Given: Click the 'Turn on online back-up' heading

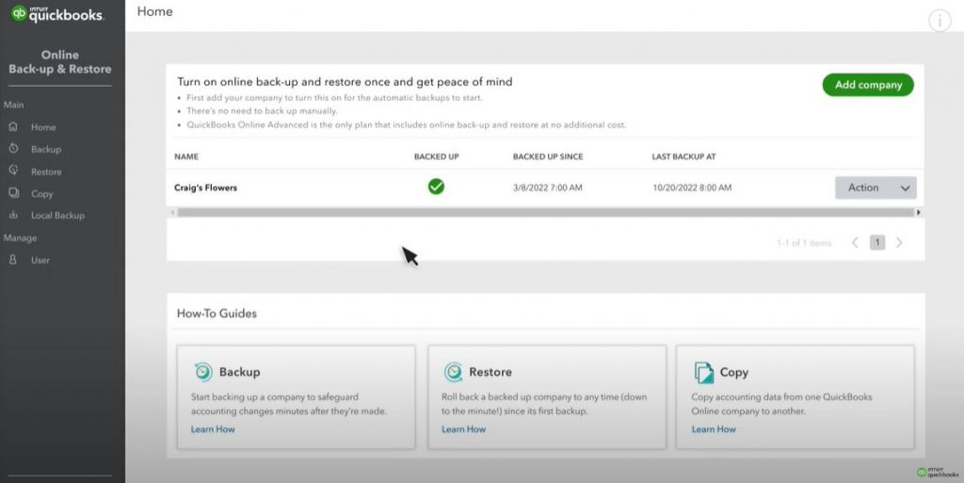Looking at the screenshot, I should (x=345, y=82).
